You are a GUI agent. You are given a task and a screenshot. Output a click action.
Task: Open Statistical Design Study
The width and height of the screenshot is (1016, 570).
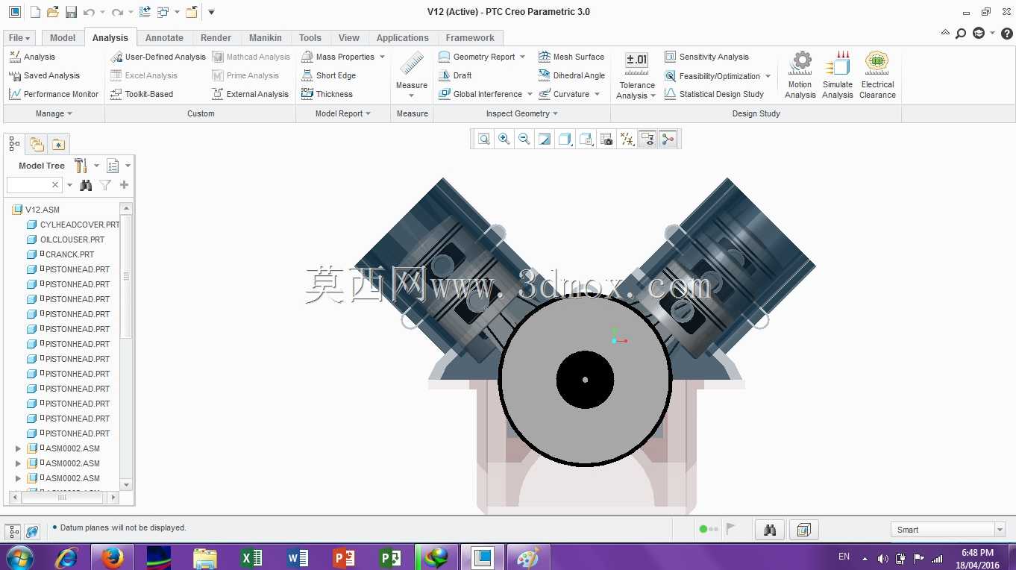click(x=714, y=94)
